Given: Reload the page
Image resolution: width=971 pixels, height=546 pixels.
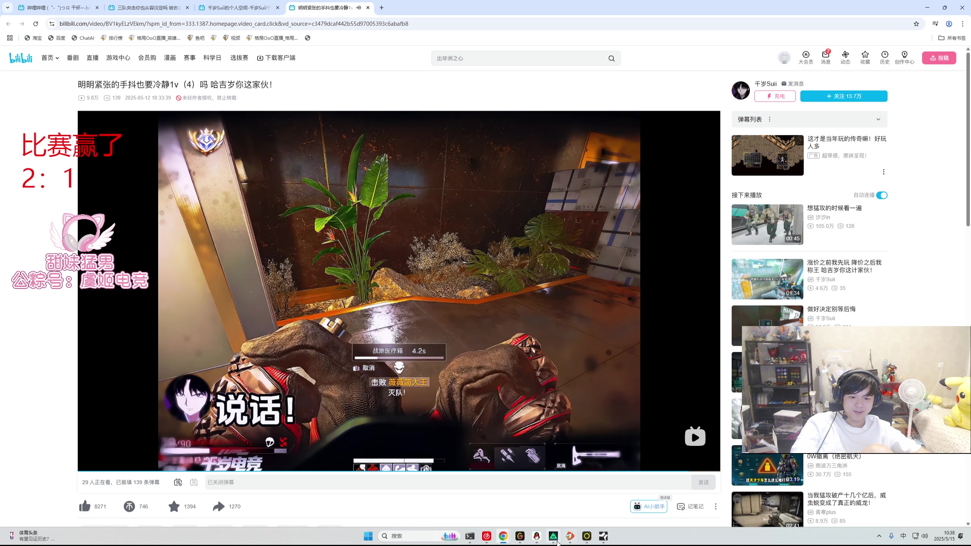Looking at the screenshot, I should point(36,24).
